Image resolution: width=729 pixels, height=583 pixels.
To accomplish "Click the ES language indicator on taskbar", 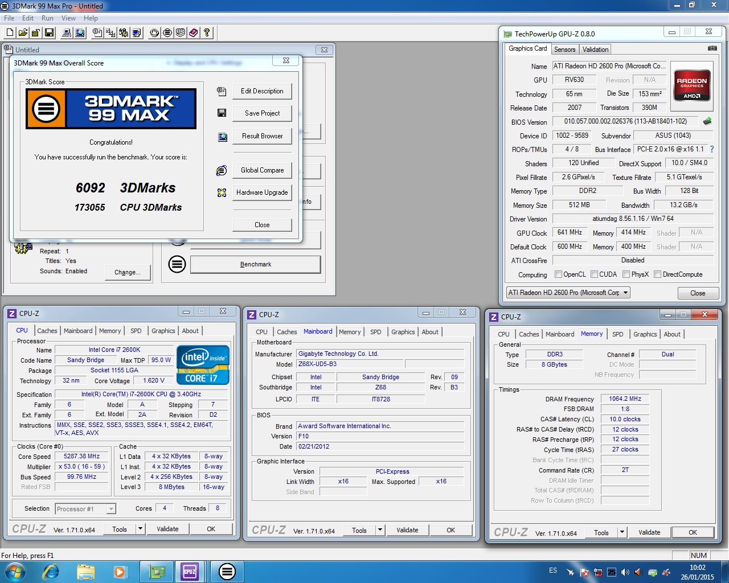I will tap(553, 570).
